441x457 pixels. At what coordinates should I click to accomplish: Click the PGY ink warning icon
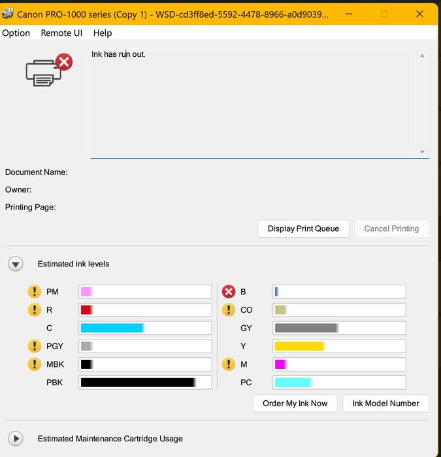(x=35, y=346)
